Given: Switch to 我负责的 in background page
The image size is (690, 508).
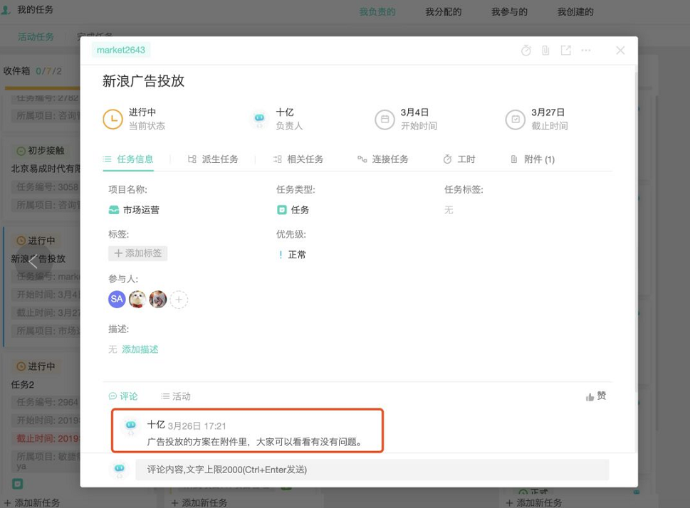Looking at the screenshot, I should (377, 12).
